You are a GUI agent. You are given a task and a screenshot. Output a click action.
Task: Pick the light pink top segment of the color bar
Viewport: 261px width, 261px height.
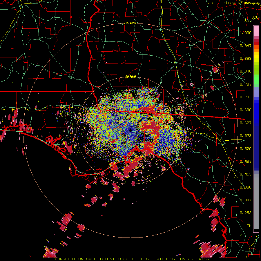256,31
